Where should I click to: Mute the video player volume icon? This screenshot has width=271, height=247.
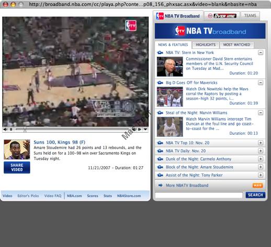point(5,130)
